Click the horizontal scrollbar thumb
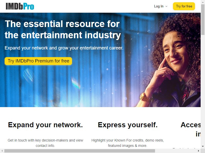Viewport: 205px width, 153px height. click(x=80, y=151)
